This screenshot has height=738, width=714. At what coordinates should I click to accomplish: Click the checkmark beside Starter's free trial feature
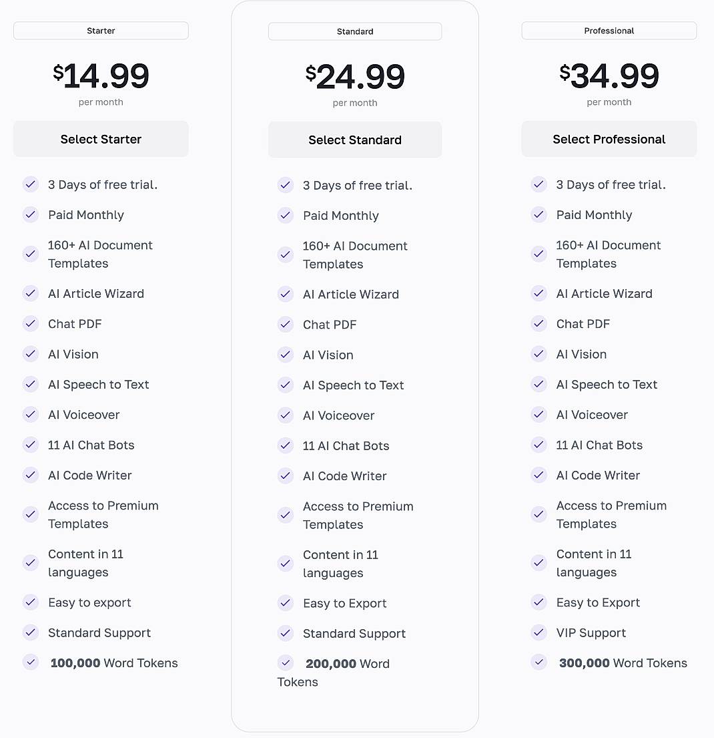coord(31,185)
